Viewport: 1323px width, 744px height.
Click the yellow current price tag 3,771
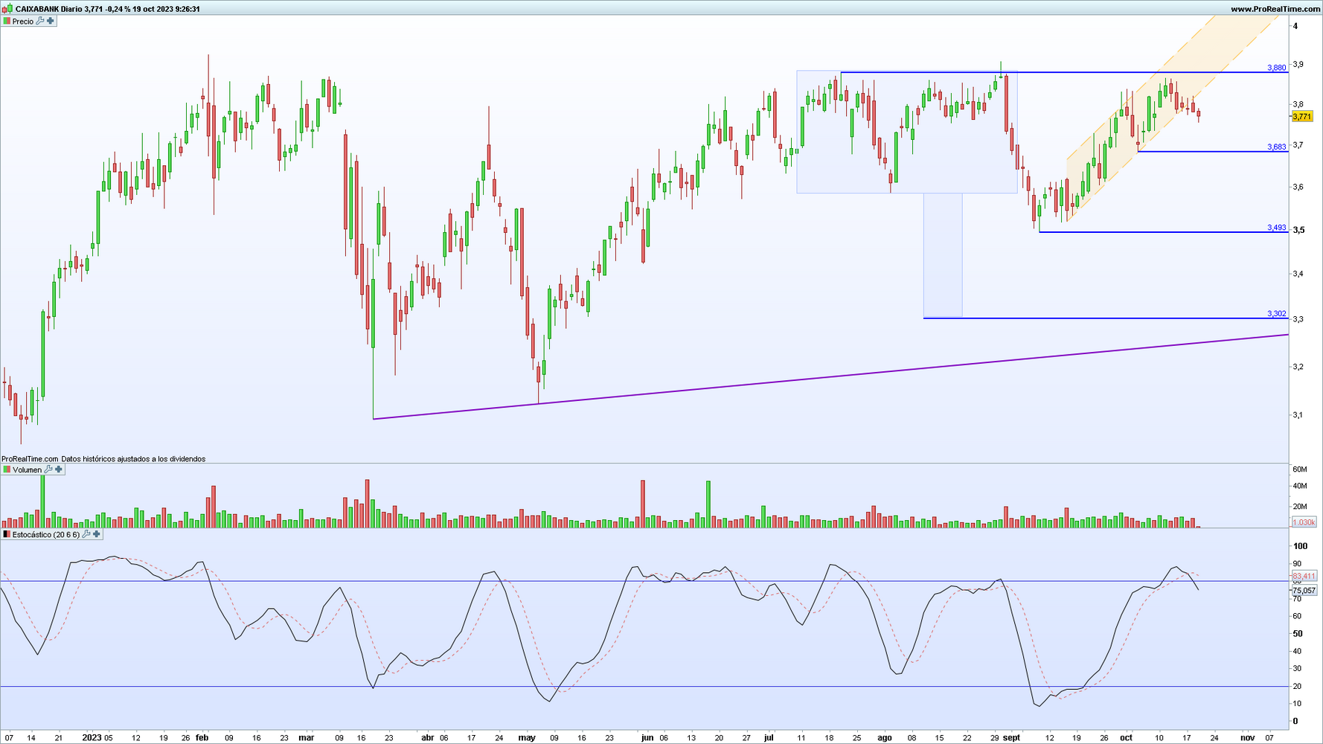coord(1302,117)
